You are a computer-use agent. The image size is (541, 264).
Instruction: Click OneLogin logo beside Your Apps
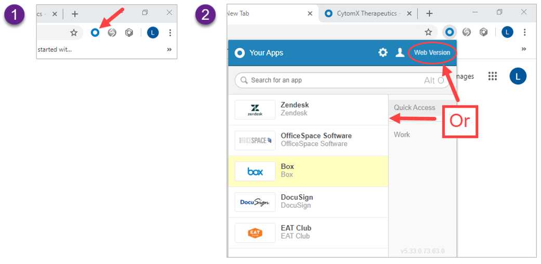click(240, 53)
